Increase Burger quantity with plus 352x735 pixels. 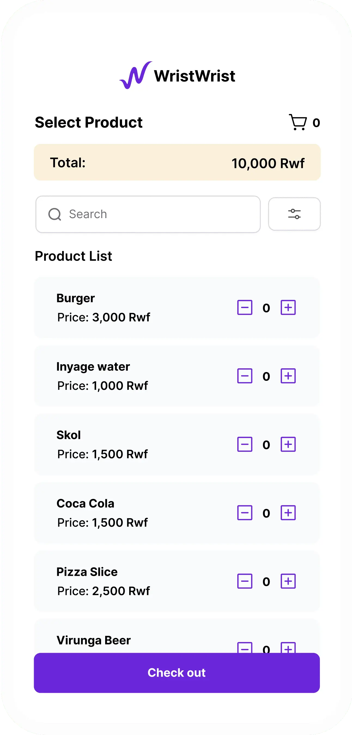pyautogui.click(x=288, y=308)
